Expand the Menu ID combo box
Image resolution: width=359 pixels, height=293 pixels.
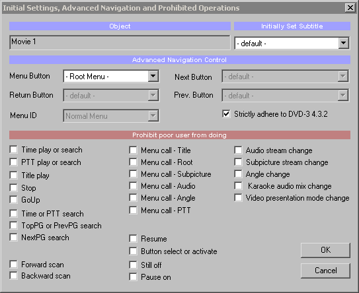pyautogui.click(x=153, y=116)
